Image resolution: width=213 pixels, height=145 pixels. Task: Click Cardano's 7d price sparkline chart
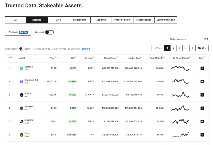pyautogui.click(x=180, y=68)
